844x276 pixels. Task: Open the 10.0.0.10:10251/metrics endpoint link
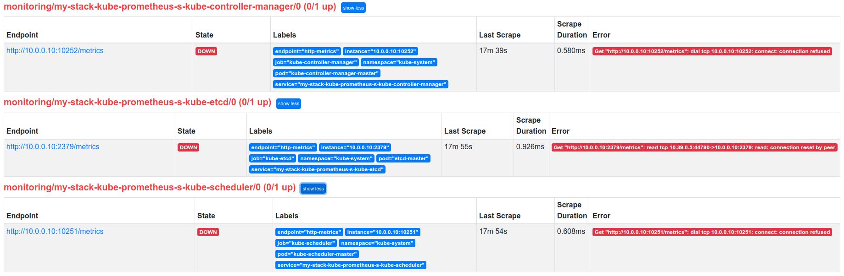point(55,232)
